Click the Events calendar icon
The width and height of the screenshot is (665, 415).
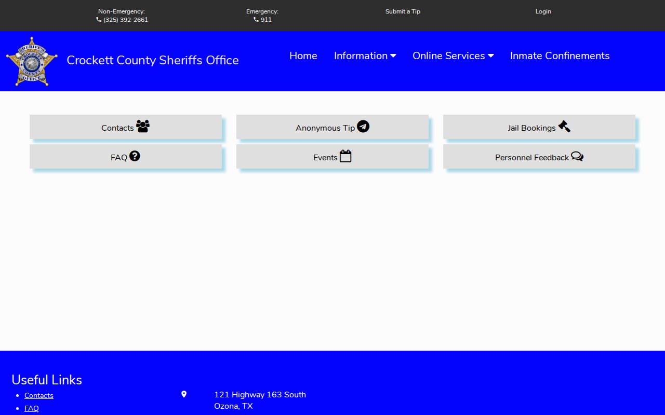(345, 156)
